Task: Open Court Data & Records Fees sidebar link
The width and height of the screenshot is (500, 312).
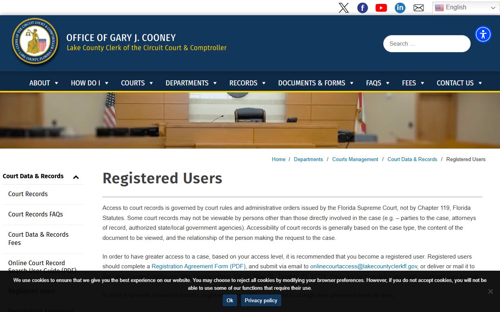Action: tap(38, 238)
